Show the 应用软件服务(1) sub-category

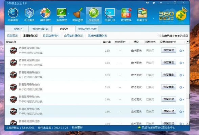pos(73,36)
